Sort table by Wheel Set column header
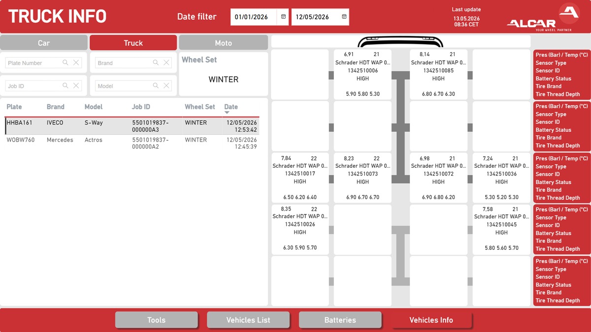The width and height of the screenshot is (591, 332). [x=200, y=107]
